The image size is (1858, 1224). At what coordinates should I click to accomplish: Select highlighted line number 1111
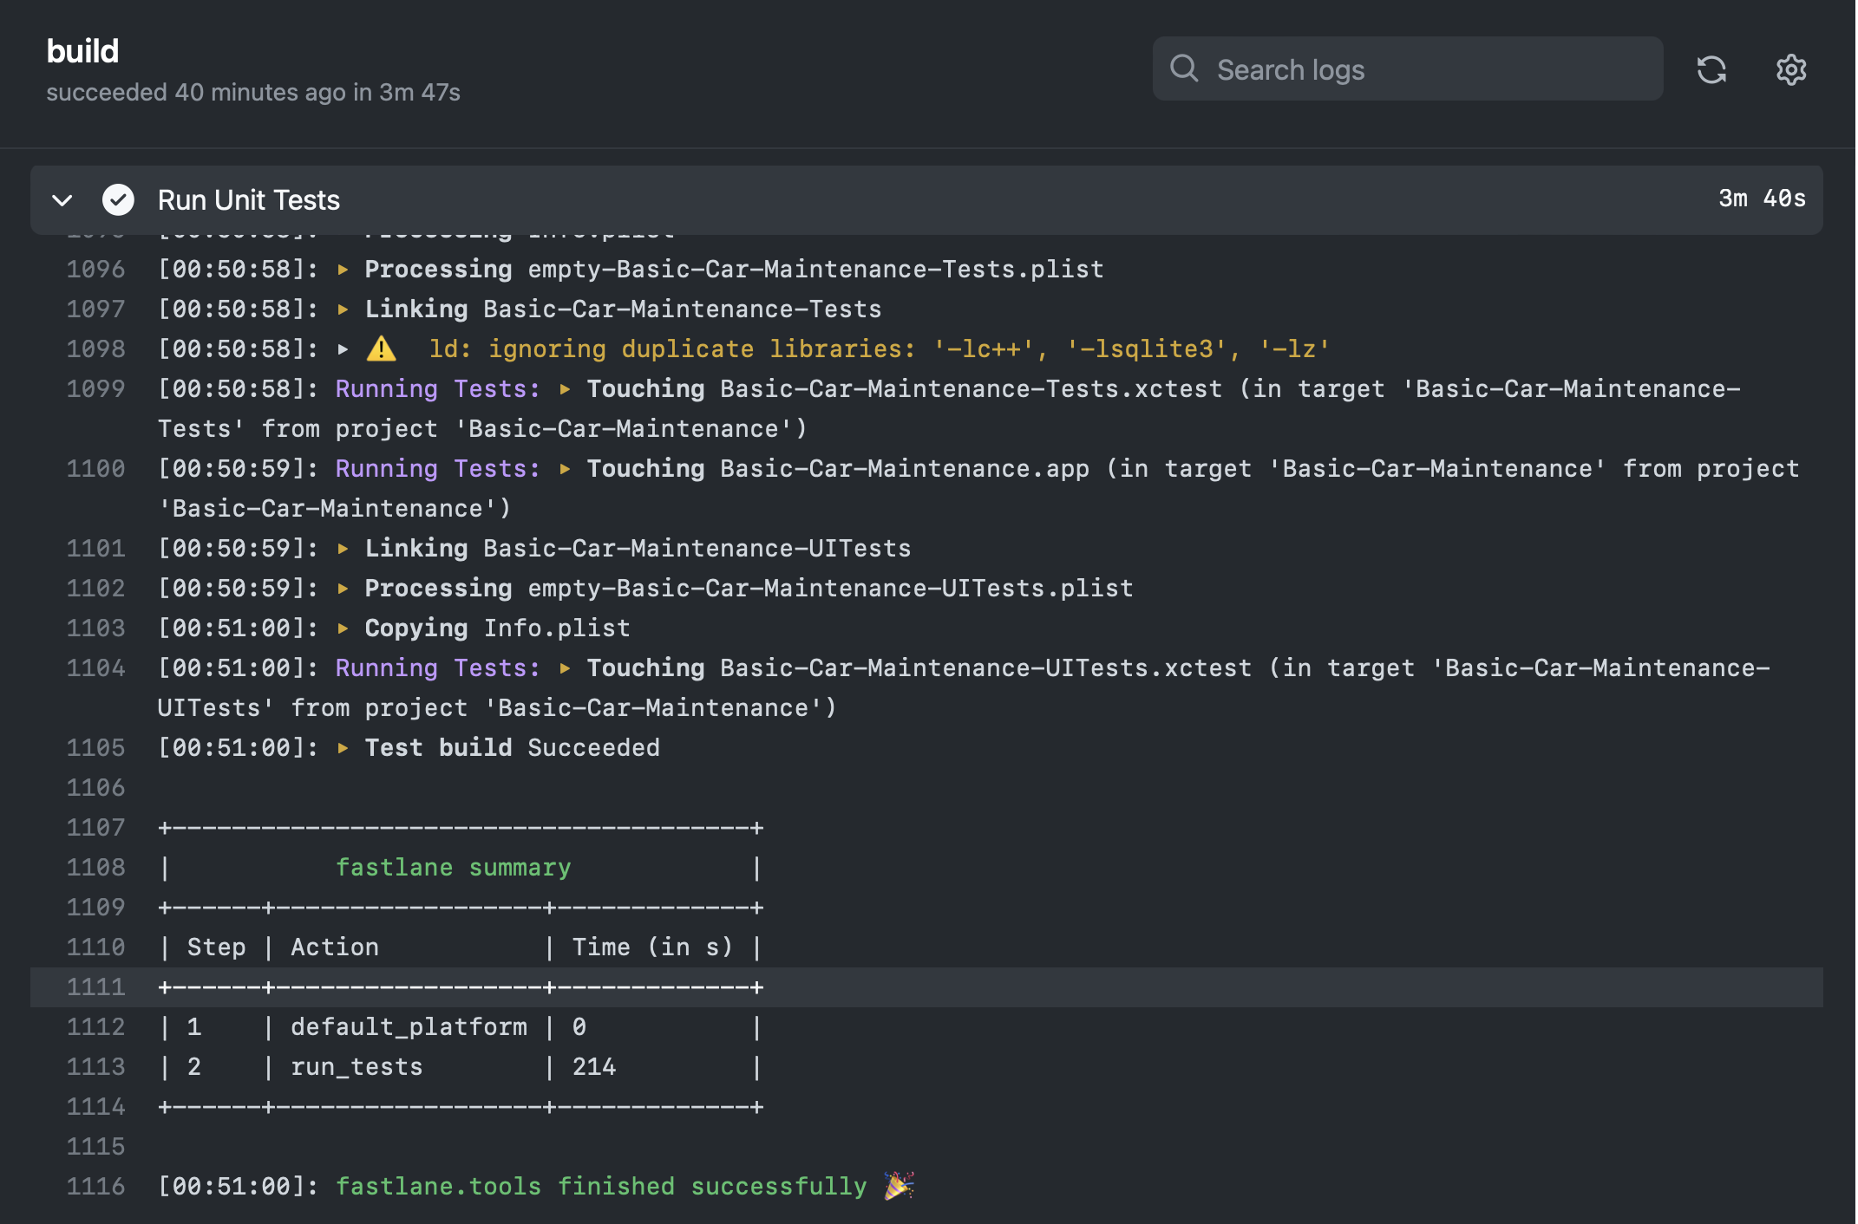click(96, 986)
